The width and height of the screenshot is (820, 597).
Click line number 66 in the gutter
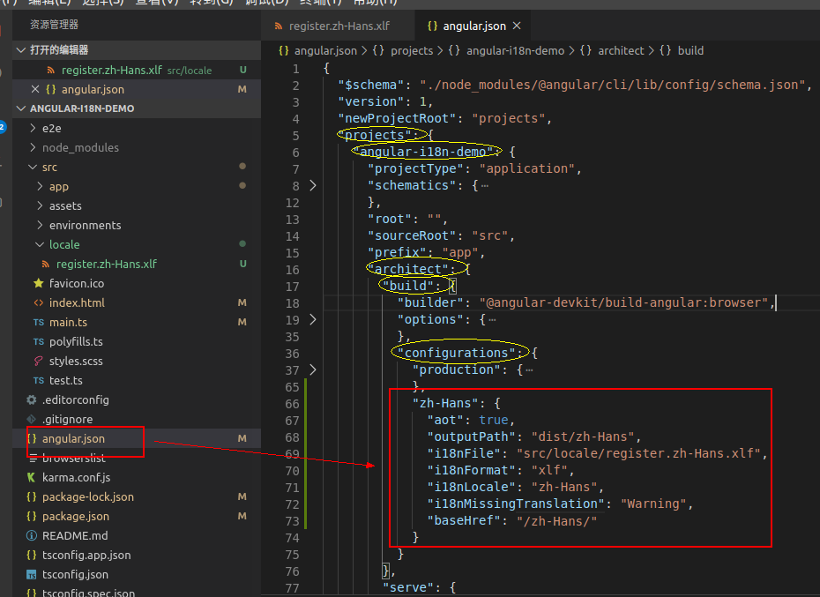pyautogui.click(x=292, y=403)
